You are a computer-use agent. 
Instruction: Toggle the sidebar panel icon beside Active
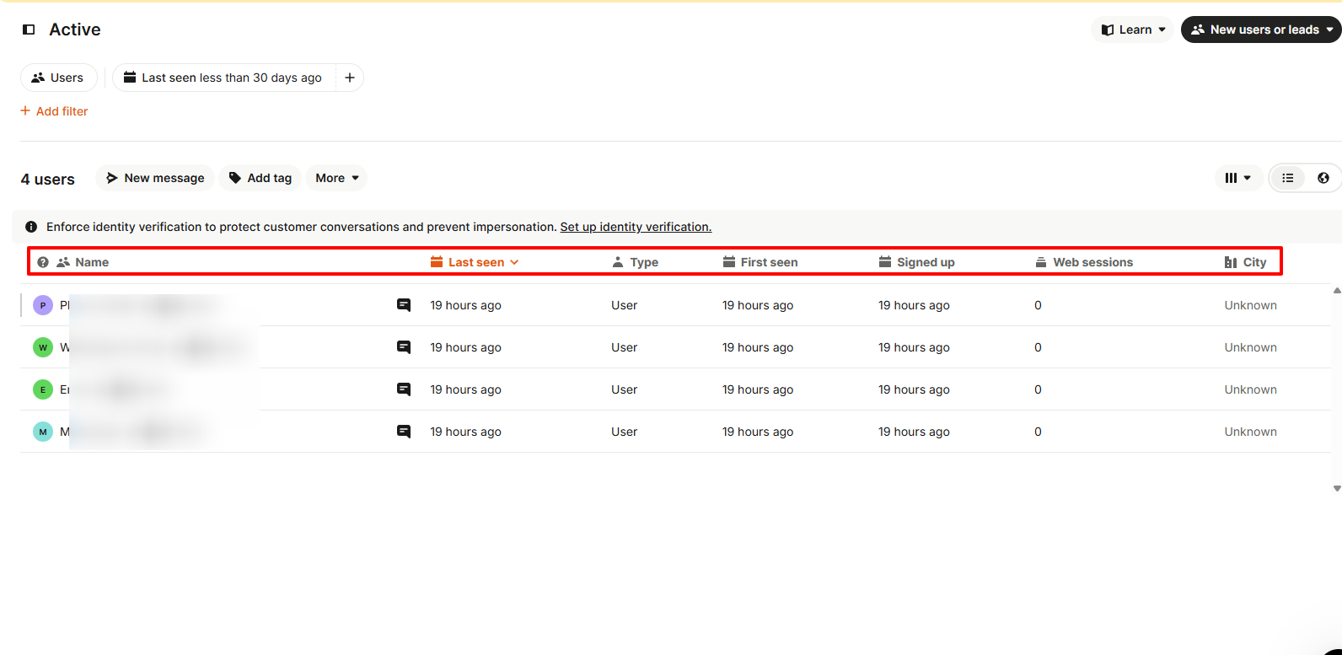point(29,30)
